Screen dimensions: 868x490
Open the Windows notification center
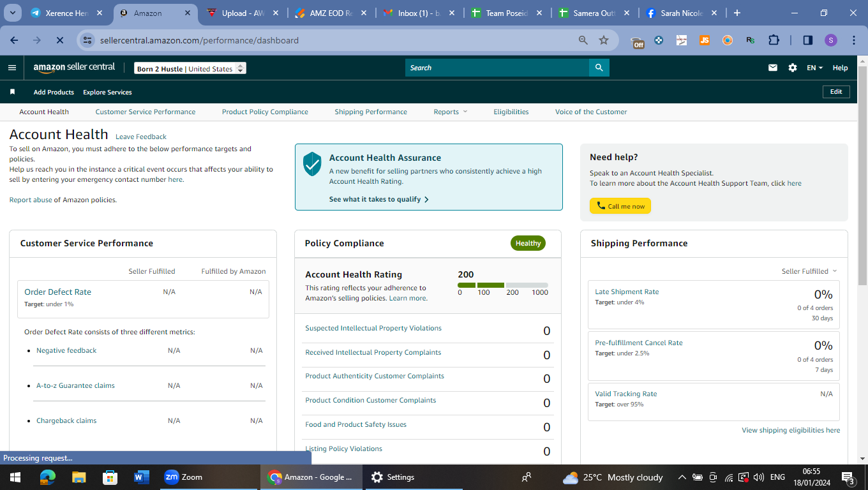click(848, 477)
